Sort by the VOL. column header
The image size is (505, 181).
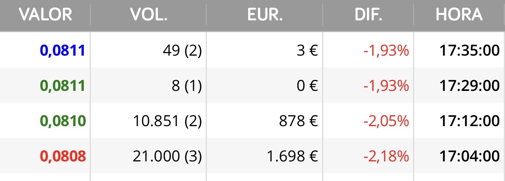(149, 15)
